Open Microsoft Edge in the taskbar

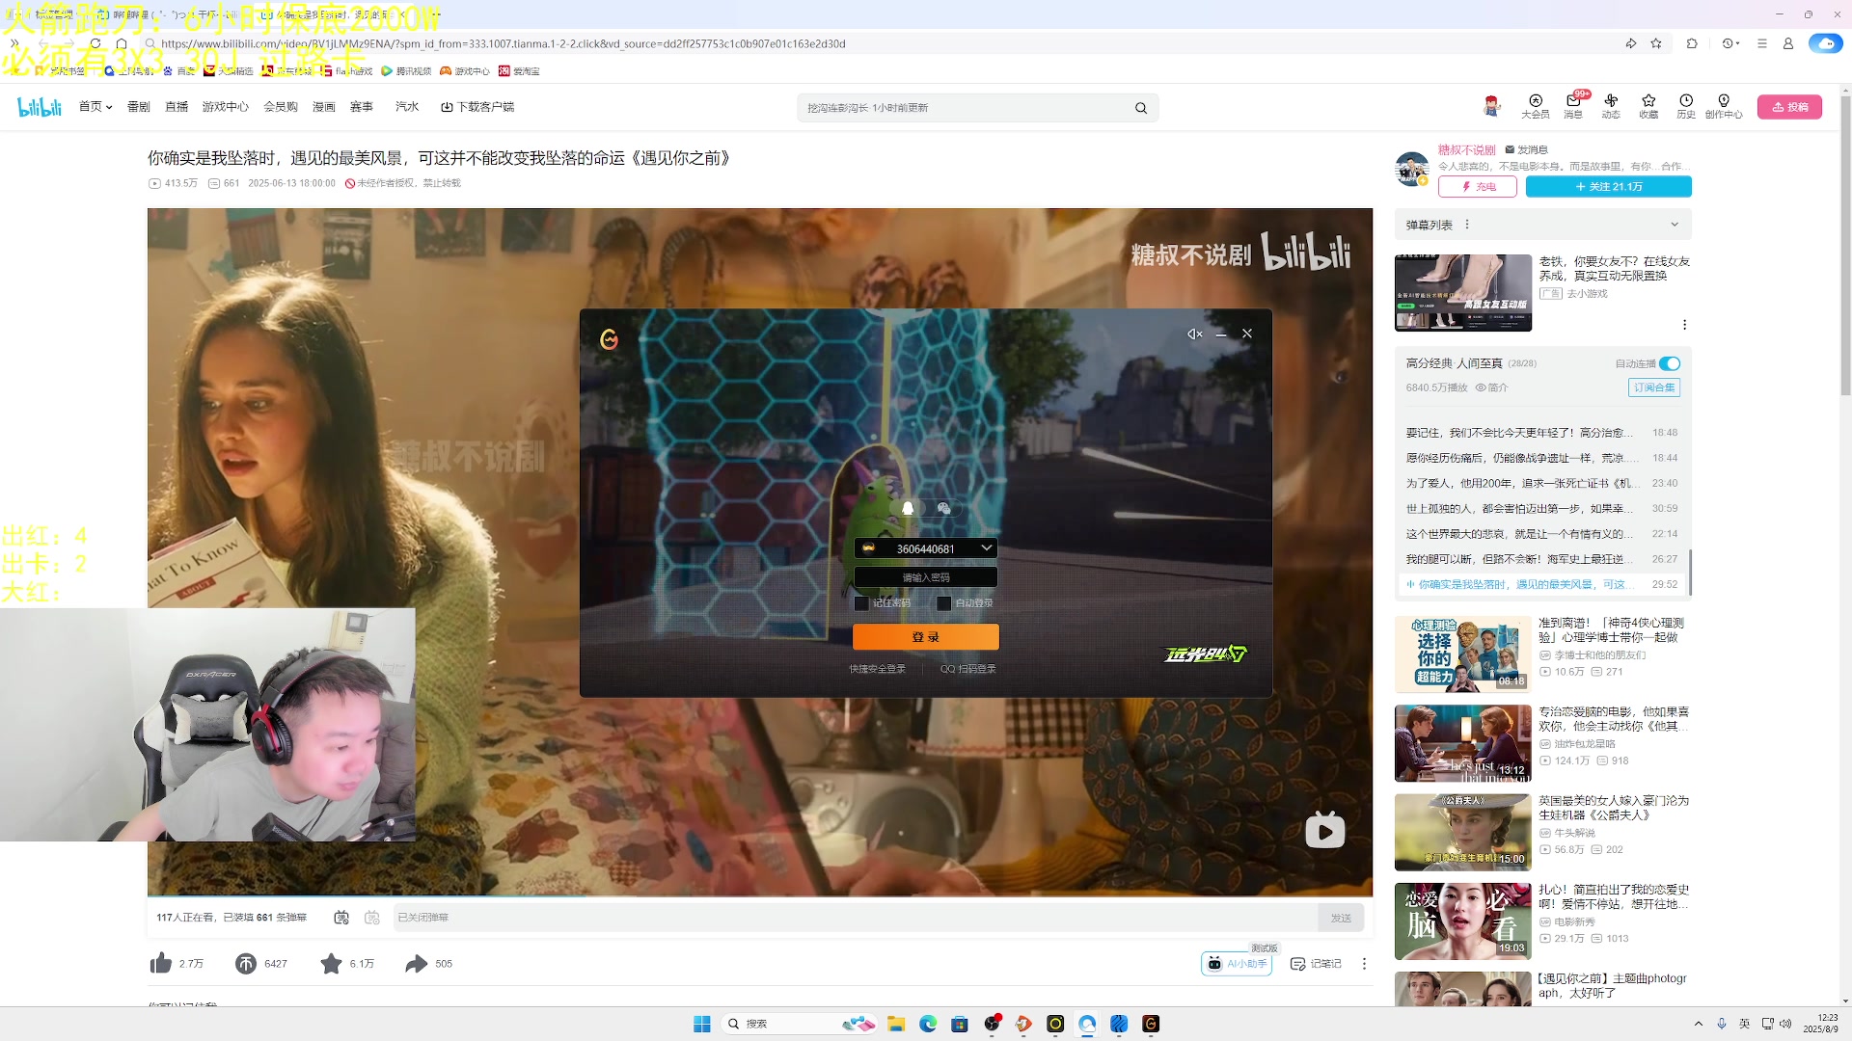(x=928, y=1024)
